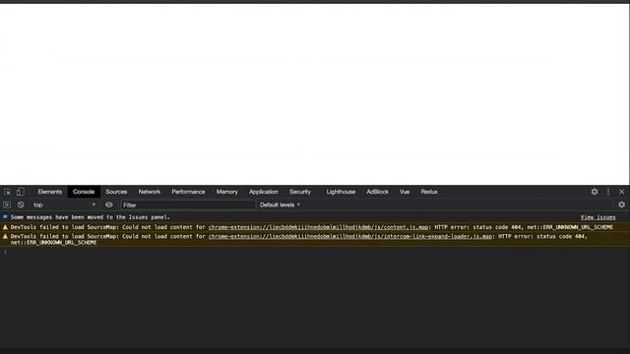
Task: Open the top JavaScript context dropdown
Action: [64, 205]
